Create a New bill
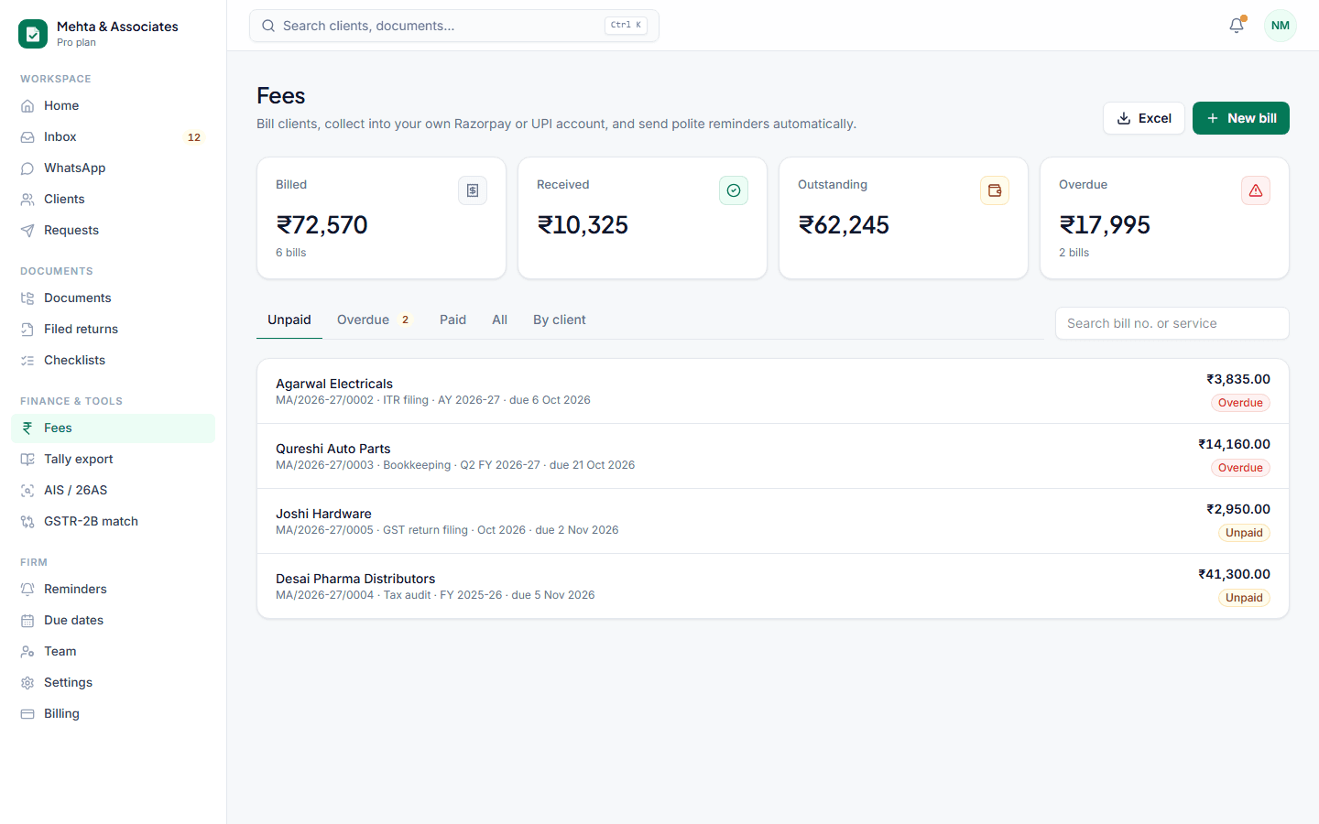Screen dimensions: 1319x824 [1241, 118]
